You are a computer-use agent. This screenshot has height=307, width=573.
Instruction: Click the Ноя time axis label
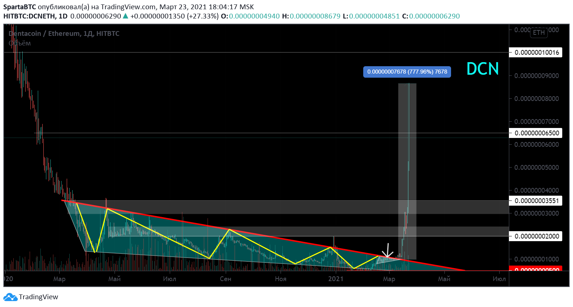[281, 279]
